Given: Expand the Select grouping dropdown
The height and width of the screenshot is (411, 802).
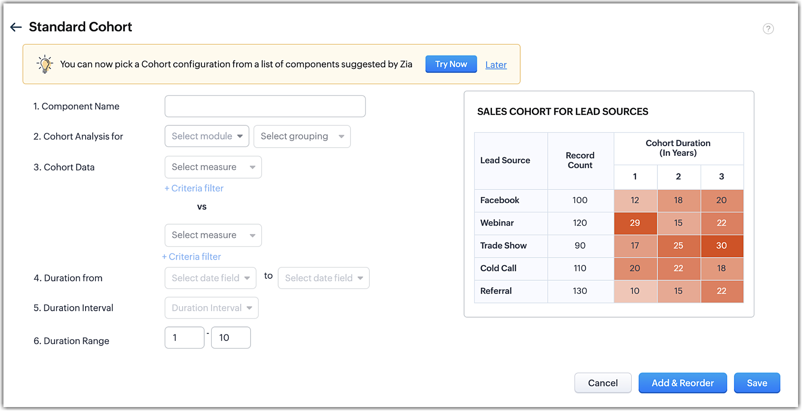Looking at the screenshot, I should (x=302, y=136).
